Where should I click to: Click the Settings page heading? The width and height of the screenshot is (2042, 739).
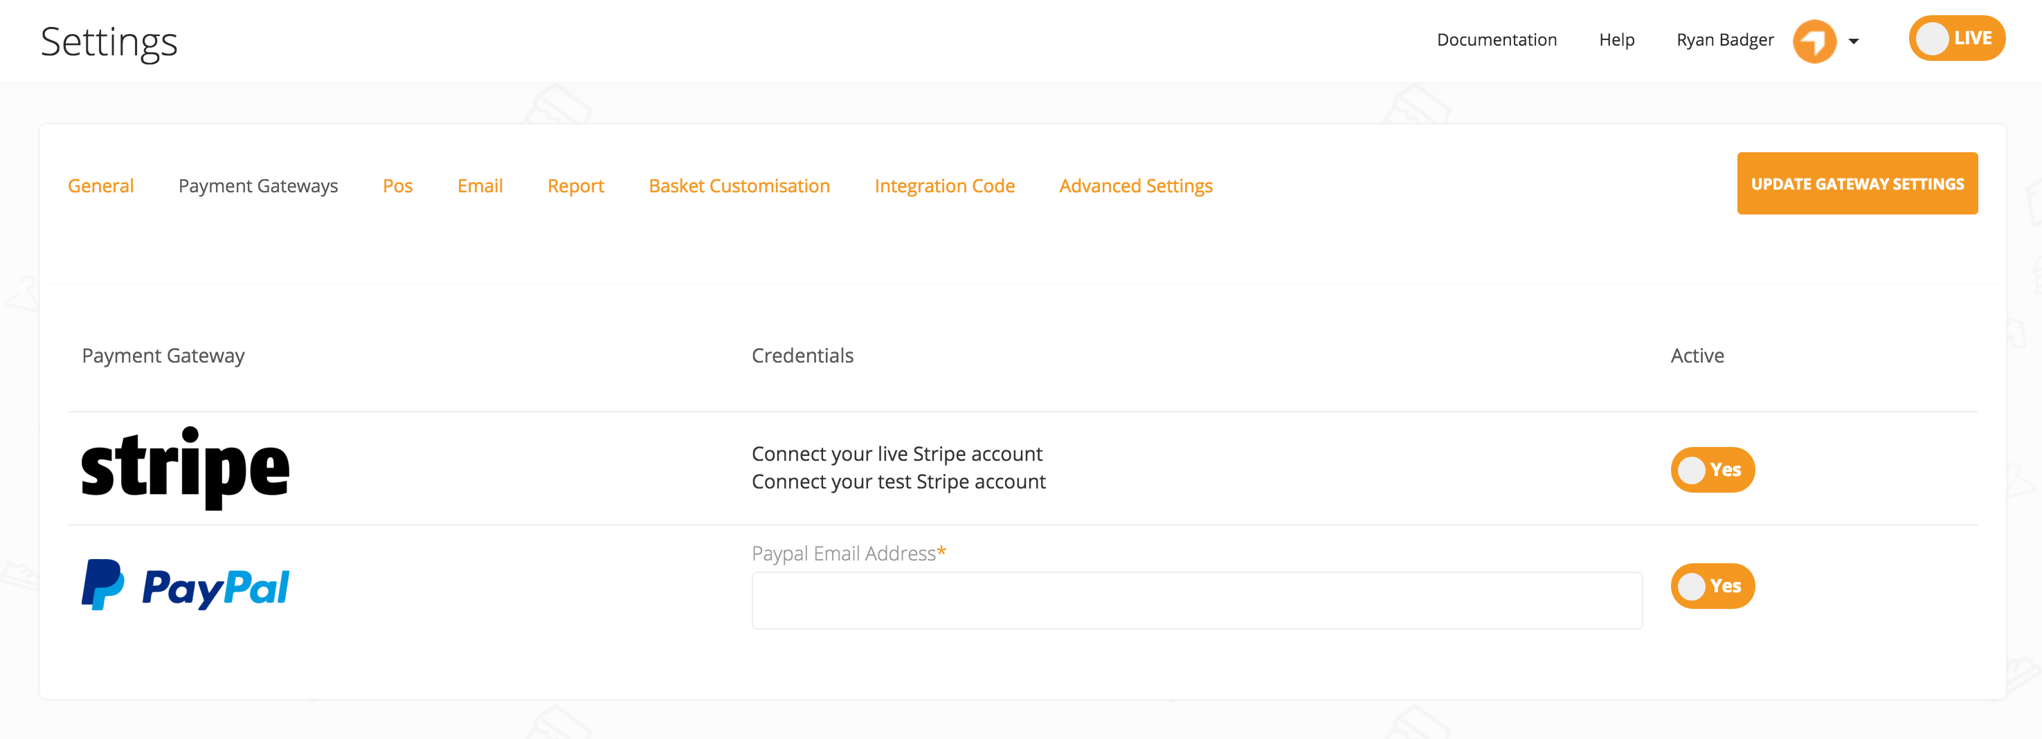coord(109,42)
